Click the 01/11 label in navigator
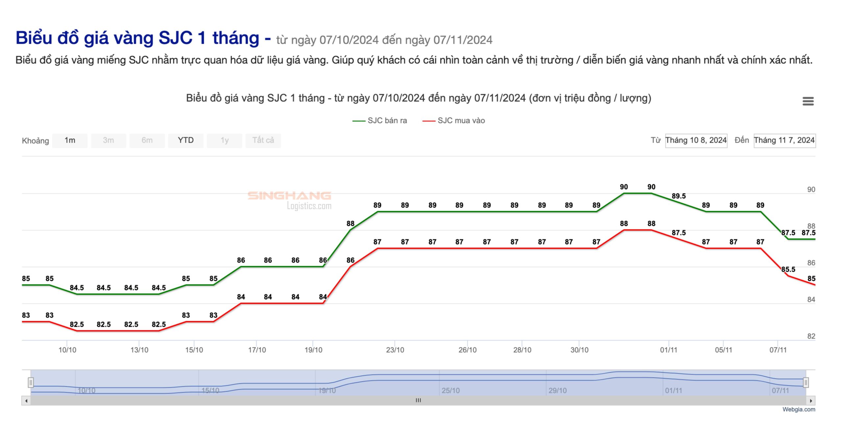Screen dimensions: 842x439 tap(674, 391)
